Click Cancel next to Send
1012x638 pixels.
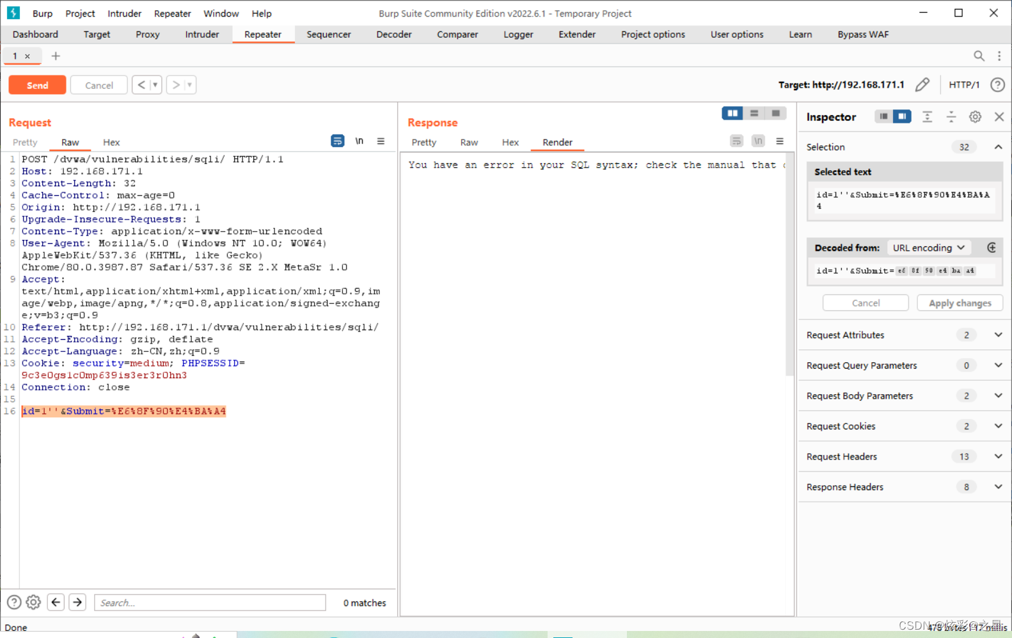coord(99,85)
